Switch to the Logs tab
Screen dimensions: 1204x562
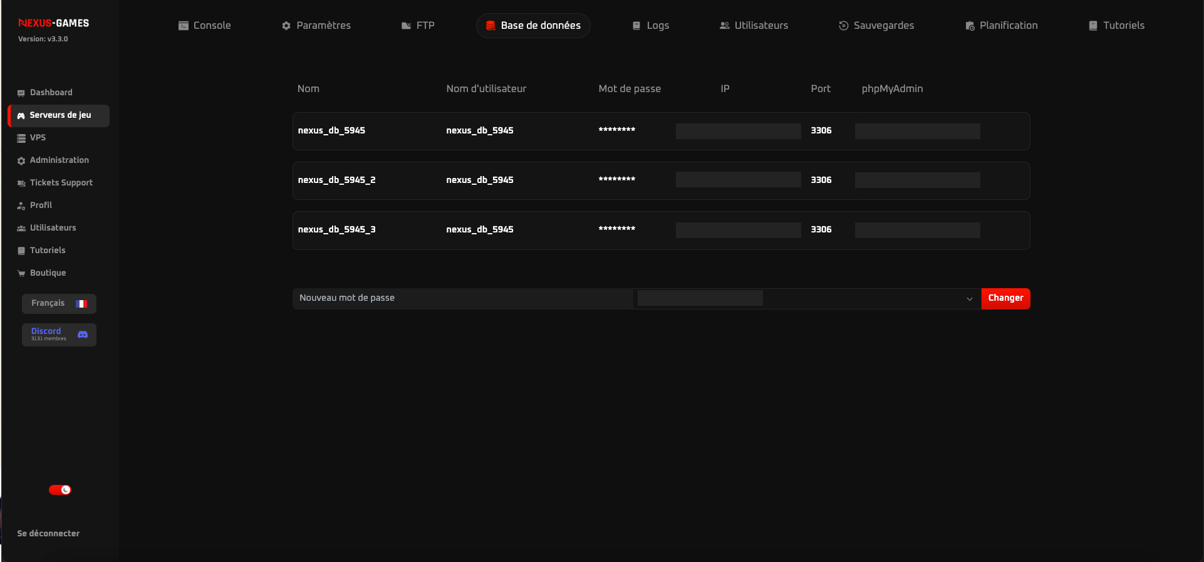coord(650,26)
